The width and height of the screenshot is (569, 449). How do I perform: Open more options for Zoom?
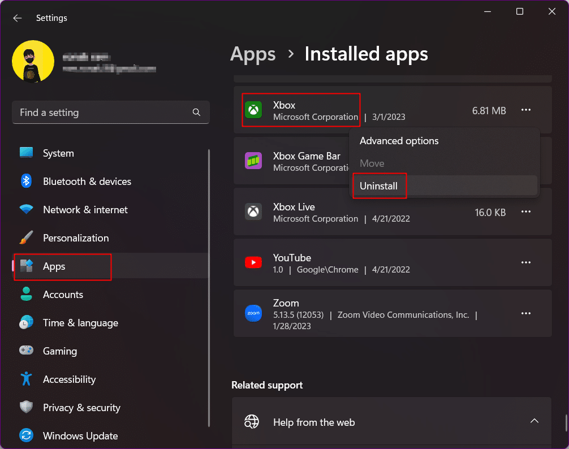[x=526, y=313]
